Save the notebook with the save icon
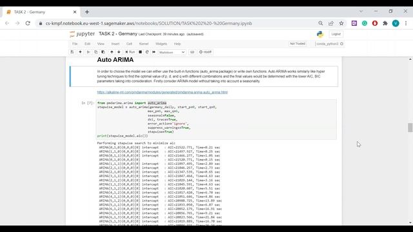Screen dimensions: 413x232 click(x=72, y=52)
